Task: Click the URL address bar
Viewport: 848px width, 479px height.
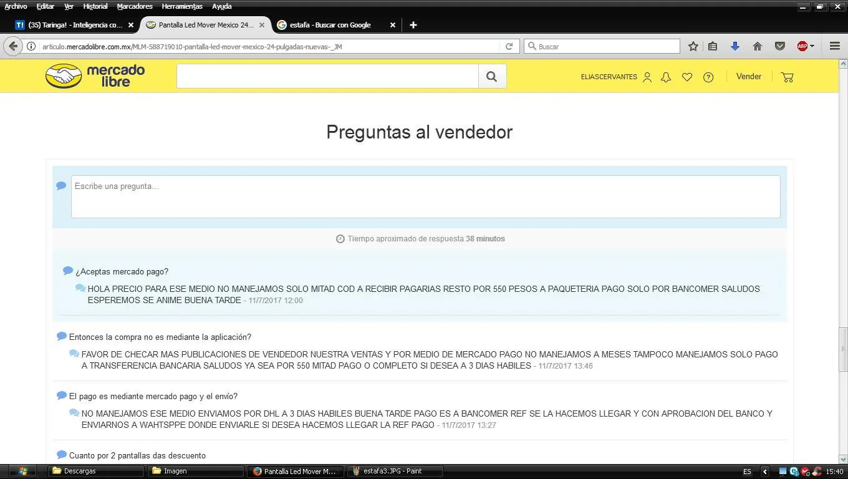Action: [268, 46]
